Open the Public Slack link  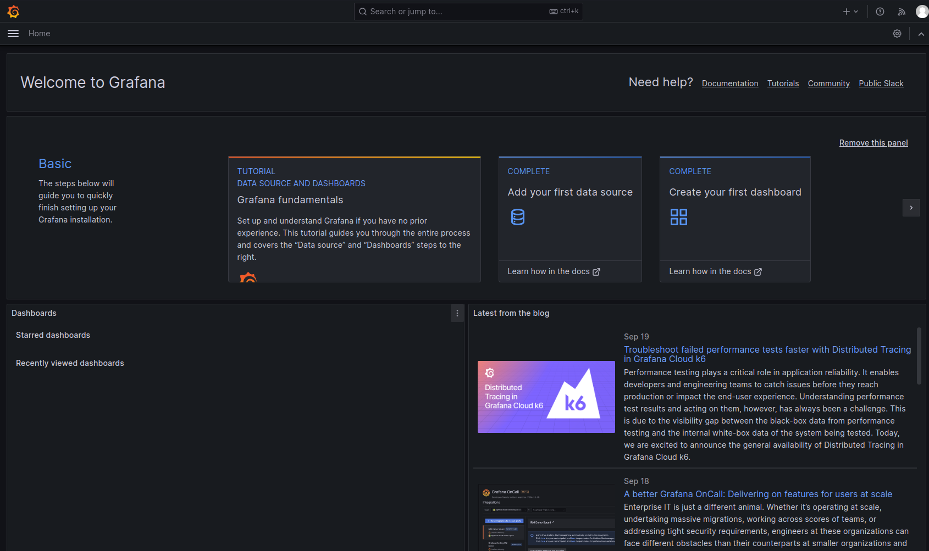tap(881, 84)
